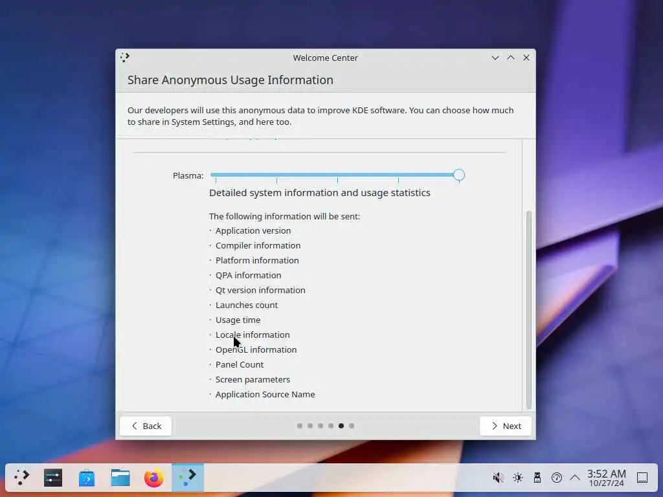Click 'The following information will be sent:' text
This screenshot has height=497, width=663.
(285, 216)
